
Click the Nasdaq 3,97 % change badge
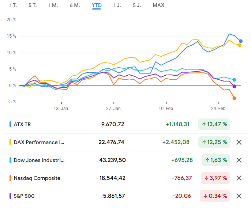click(216, 178)
